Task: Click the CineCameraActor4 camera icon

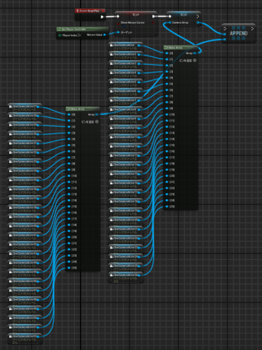Action: [x=111, y=72]
